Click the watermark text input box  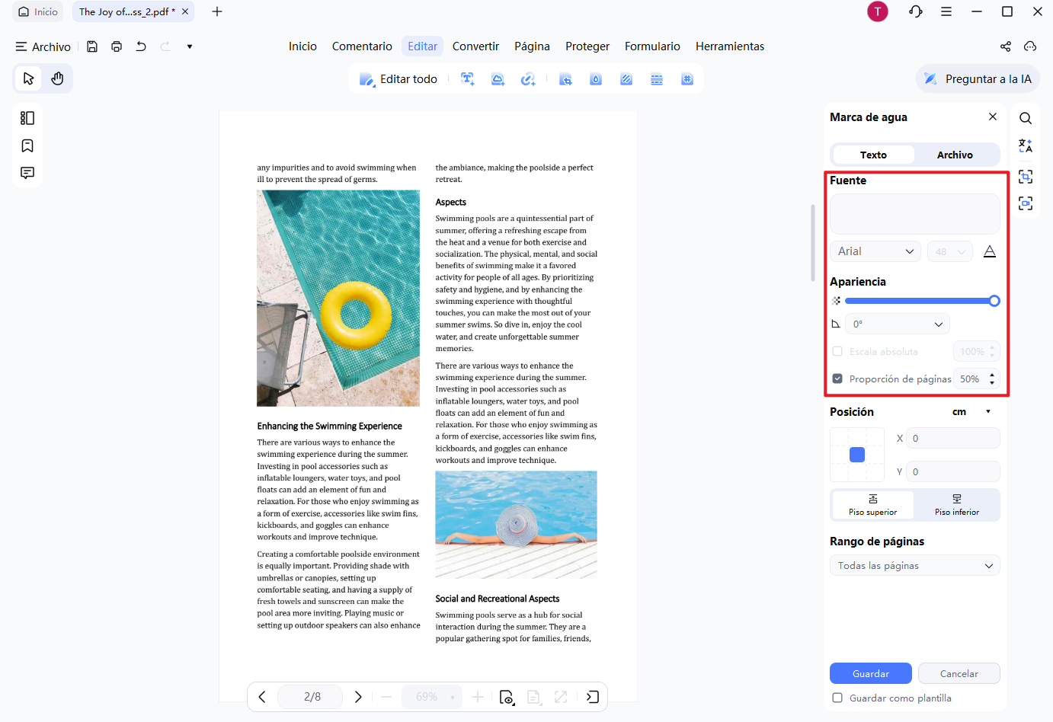click(915, 214)
